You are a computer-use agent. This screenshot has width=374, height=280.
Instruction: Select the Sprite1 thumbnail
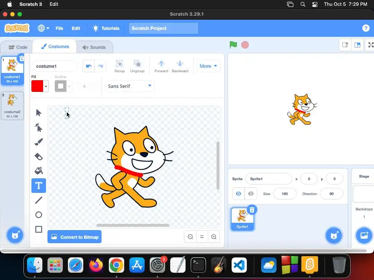point(243,219)
